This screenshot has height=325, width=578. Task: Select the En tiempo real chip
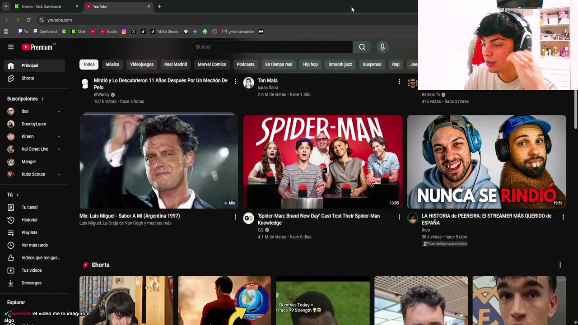tap(279, 64)
